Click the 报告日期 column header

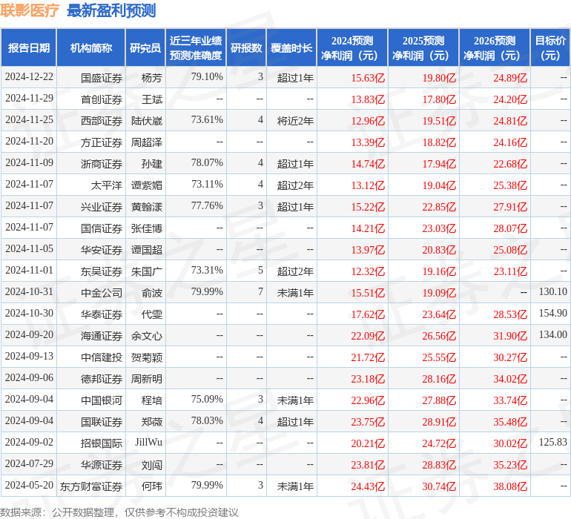[29, 47]
